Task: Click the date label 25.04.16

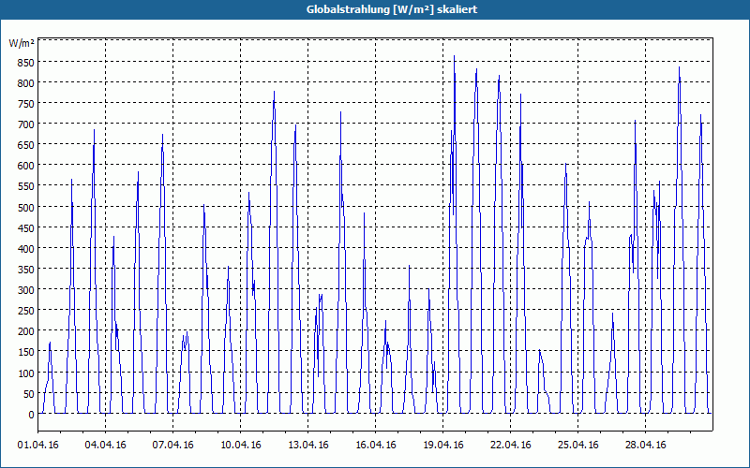Action: tap(578, 446)
